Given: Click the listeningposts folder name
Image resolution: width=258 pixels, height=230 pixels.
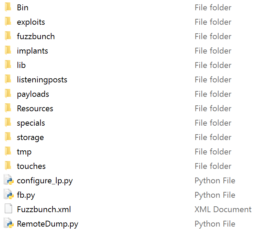Looking at the screenshot, I should coord(42,80).
